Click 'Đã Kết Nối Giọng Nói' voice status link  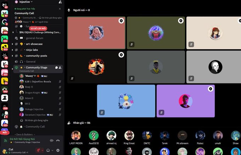22,139
